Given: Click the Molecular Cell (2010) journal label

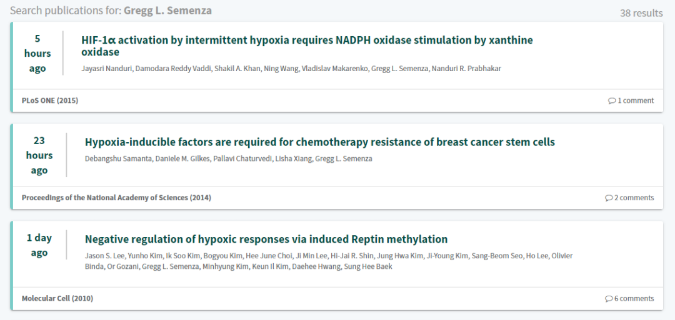Looking at the screenshot, I should 57,299.
